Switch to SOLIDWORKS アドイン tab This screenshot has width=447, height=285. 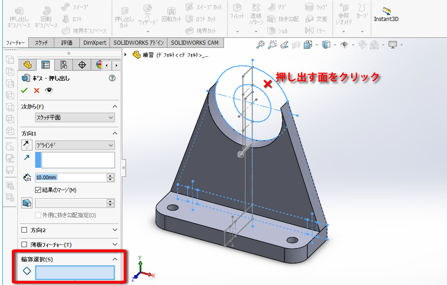(x=139, y=43)
